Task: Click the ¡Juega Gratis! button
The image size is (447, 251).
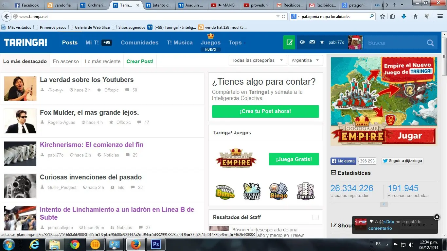Action: pyautogui.click(x=294, y=159)
